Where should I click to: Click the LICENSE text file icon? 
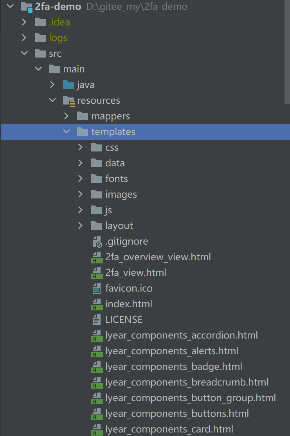(x=97, y=320)
